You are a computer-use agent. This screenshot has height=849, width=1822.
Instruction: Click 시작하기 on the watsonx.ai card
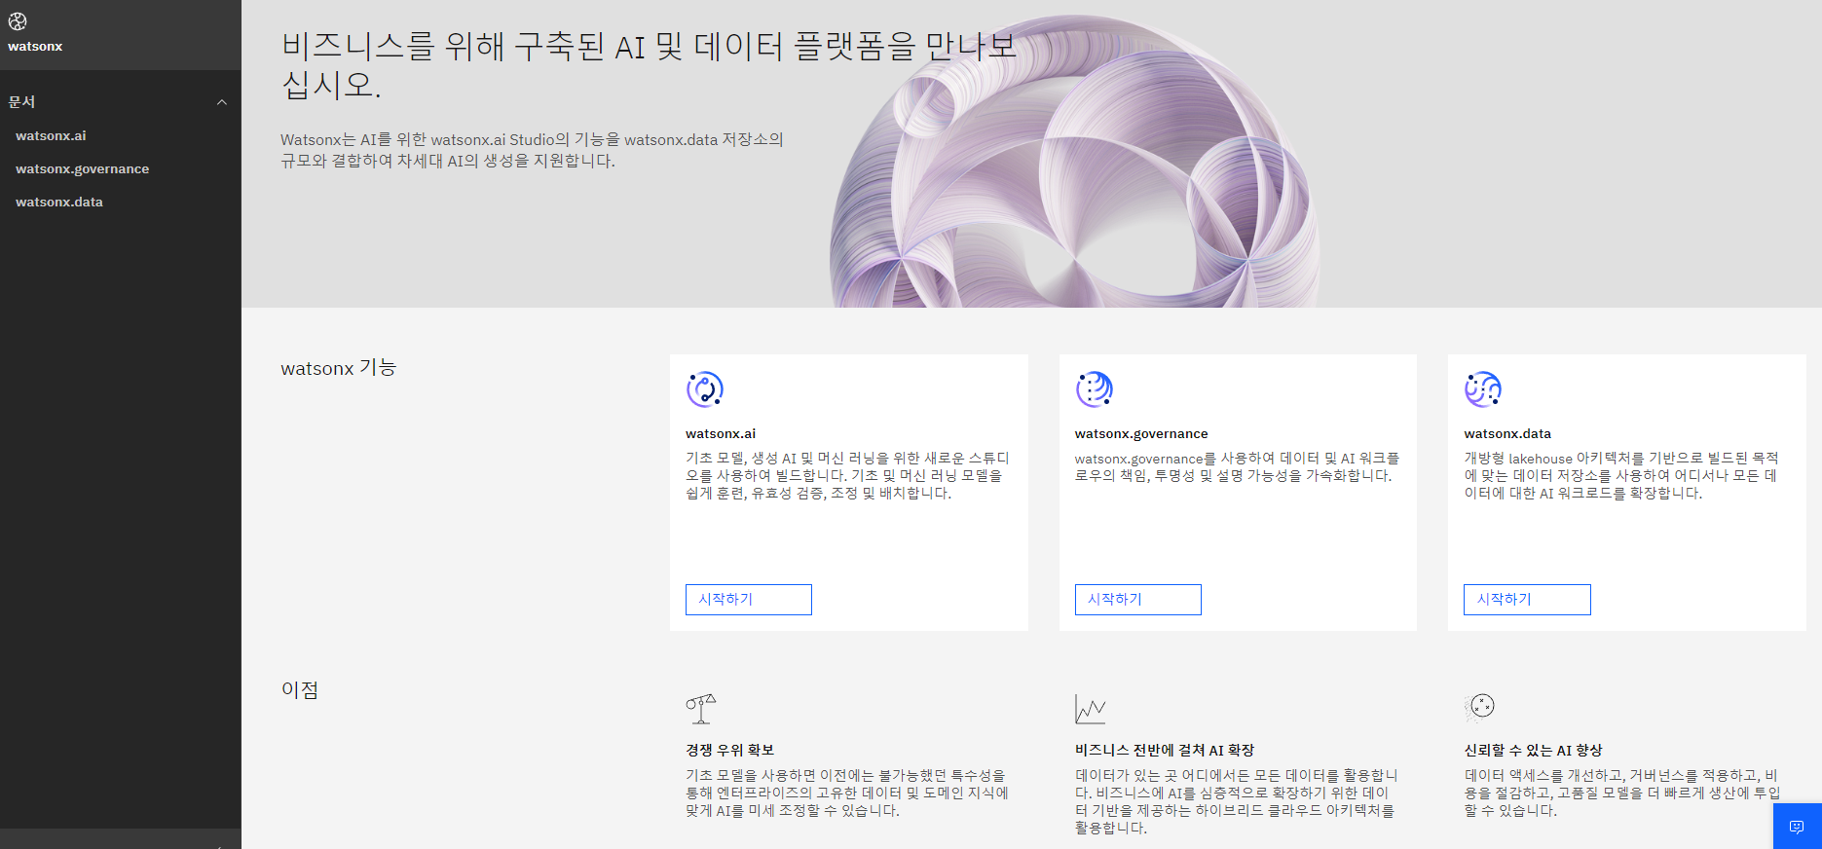[749, 600]
